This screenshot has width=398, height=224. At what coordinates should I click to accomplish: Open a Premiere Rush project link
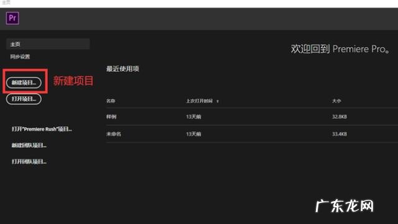[42, 129]
